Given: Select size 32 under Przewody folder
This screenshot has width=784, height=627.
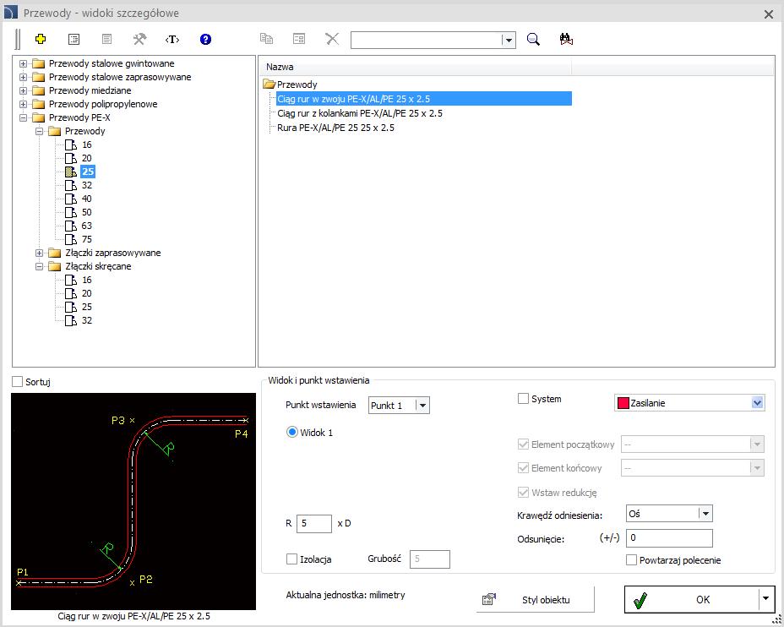Looking at the screenshot, I should click(86, 185).
